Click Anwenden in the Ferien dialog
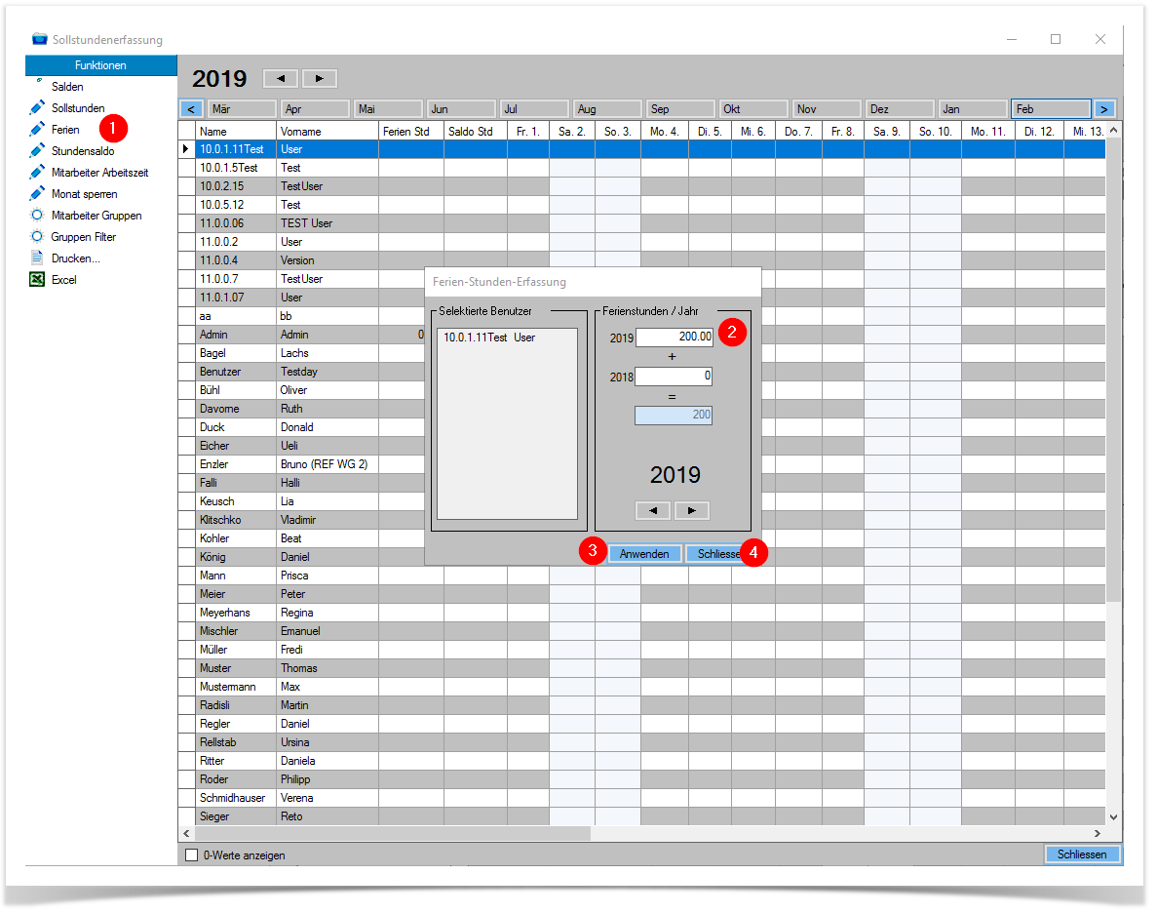The width and height of the screenshot is (1157, 914). (644, 554)
